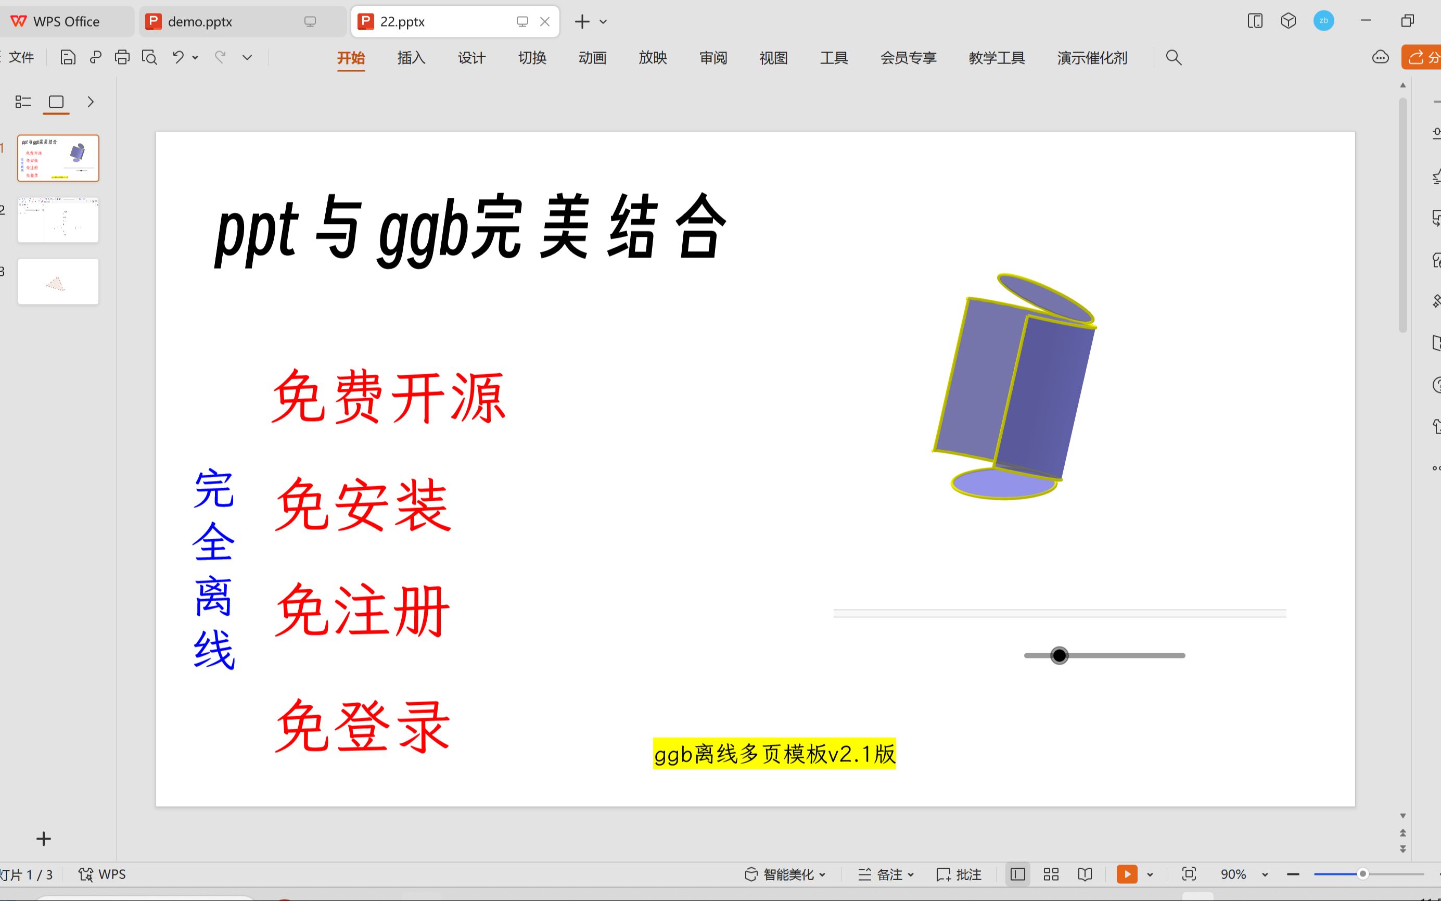Select slide 1 thumbnail
The width and height of the screenshot is (1441, 901).
tap(58, 158)
